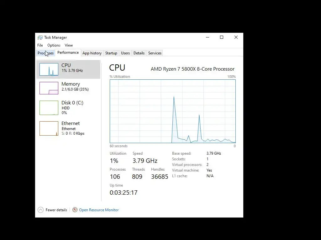Click the % Utilization graph label
This screenshot has height=240, width=321.
[x=120, y=77]
